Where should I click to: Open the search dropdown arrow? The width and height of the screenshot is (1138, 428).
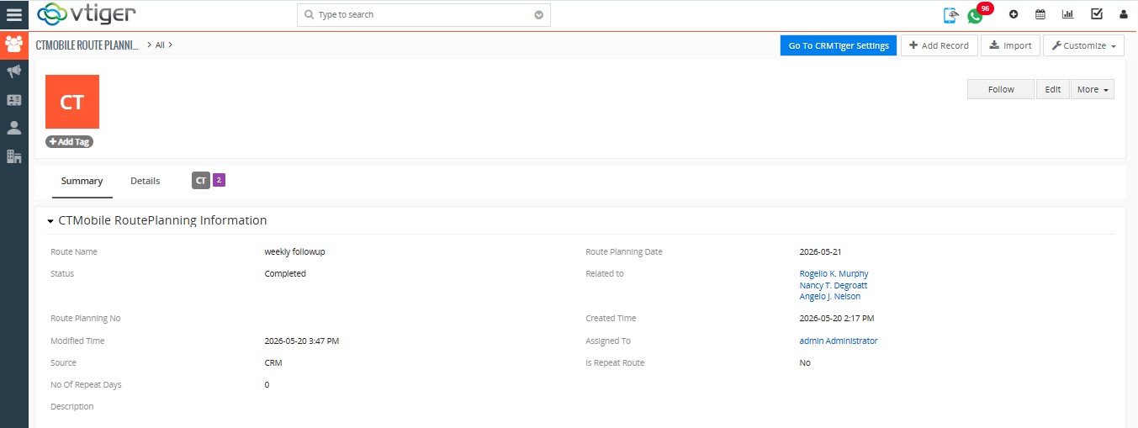tap(539, 15)
